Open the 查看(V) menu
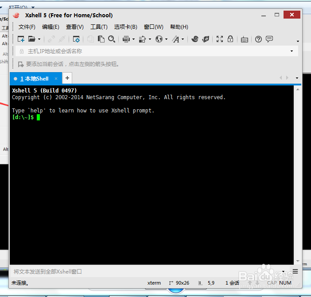This screenshot has width=311, height=297. tap(75, 27)
